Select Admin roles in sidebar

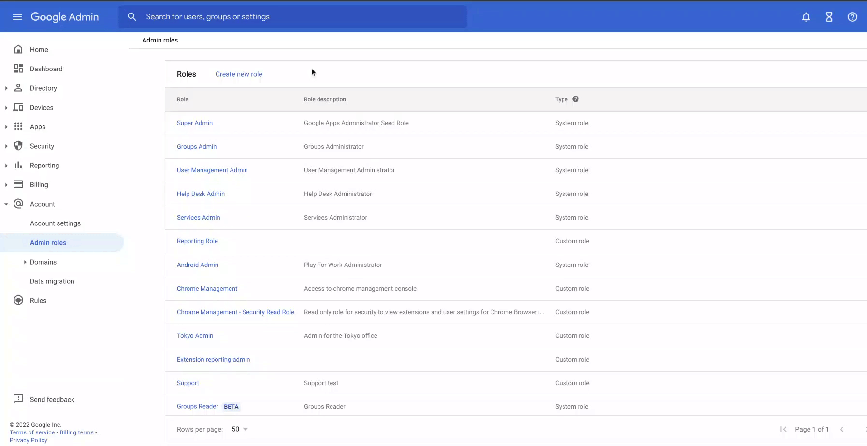point(62,242)
